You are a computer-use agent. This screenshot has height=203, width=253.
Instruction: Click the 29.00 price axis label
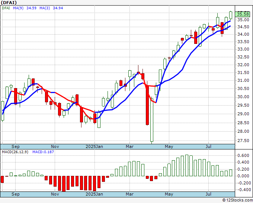(243, 114)
